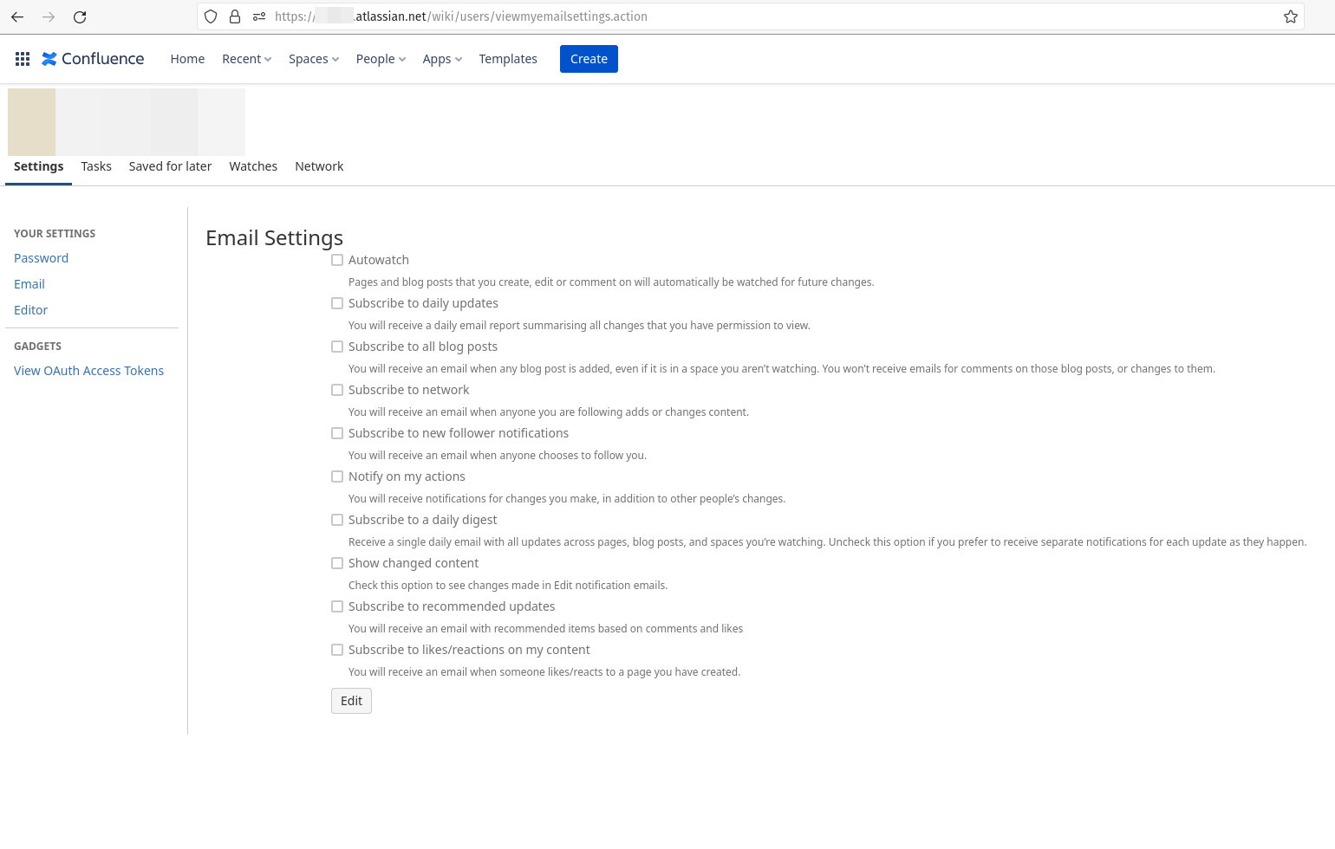Switch to the Tasks tab
Viewport: 1335px width, 849px height.
click(x=95, y=165)
